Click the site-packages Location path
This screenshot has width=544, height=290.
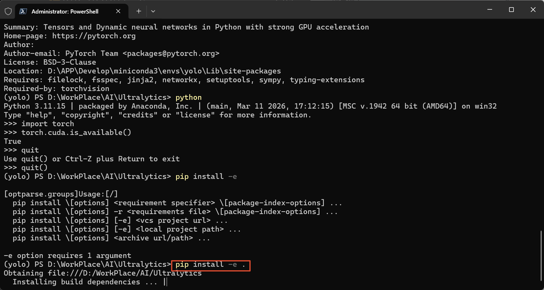pos(164,71)
